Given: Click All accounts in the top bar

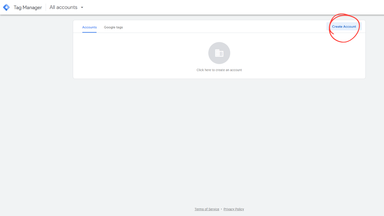Looking at the screenshot, I should 63,7.
